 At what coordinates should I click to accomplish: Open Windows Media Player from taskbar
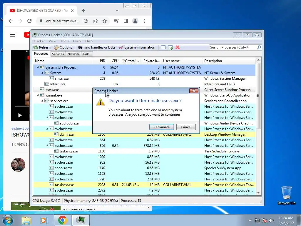point(44,220)
